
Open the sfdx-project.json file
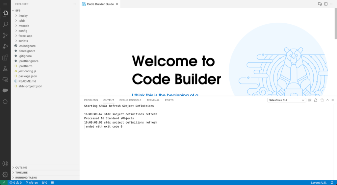(x=45, y=86)
